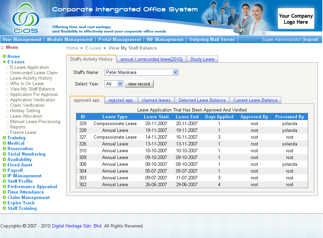This screenshot has height=238, width=323.
Task: Click the green plus icon beside Medical
Action: click(x=4, y=143)
